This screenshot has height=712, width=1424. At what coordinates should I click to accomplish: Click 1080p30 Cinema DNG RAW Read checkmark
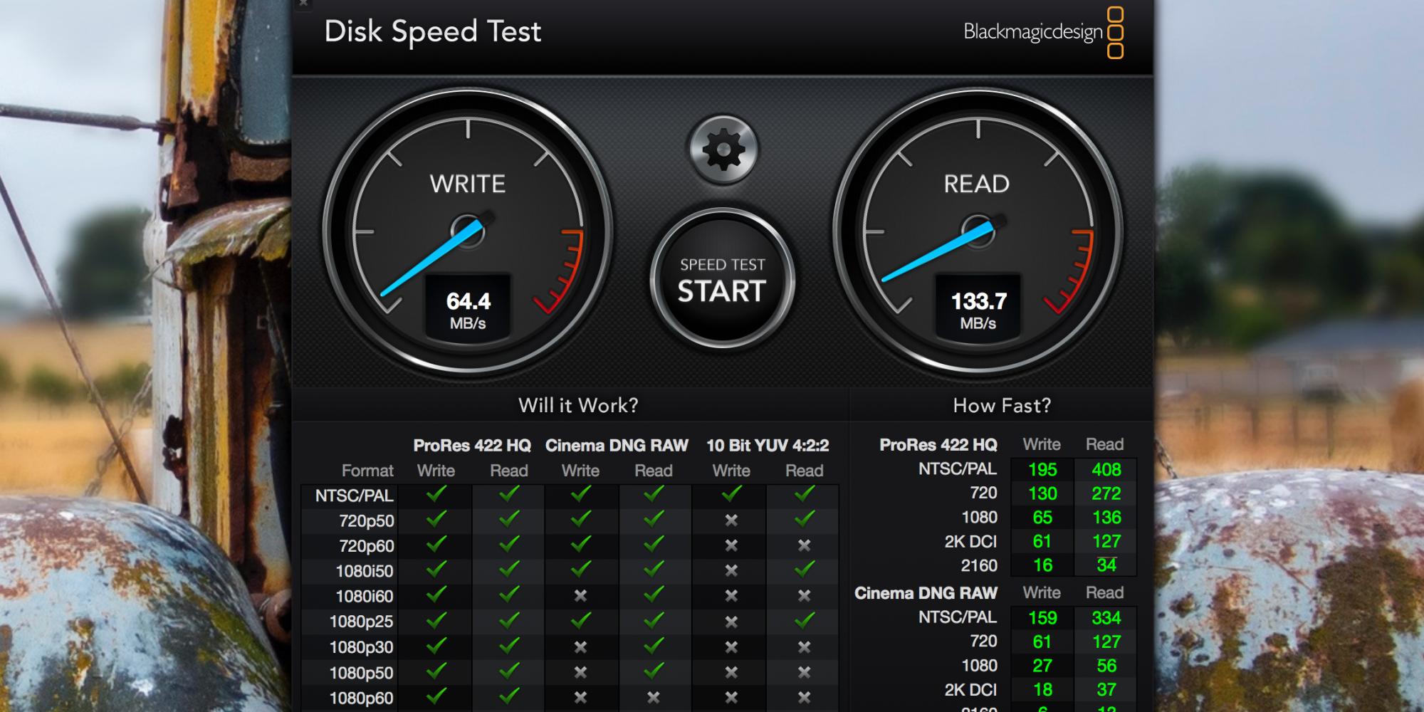654,646
